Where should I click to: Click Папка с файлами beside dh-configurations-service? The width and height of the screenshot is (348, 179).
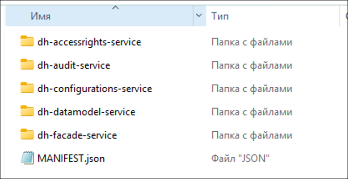point(252,89)
